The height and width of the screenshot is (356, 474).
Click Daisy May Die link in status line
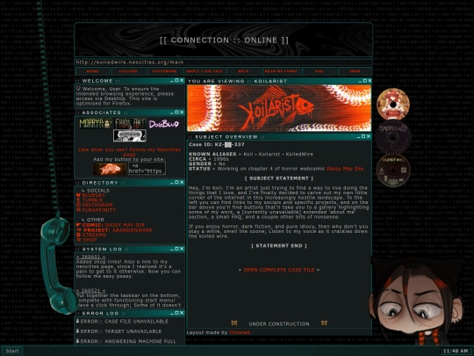(x=345, y=169)
